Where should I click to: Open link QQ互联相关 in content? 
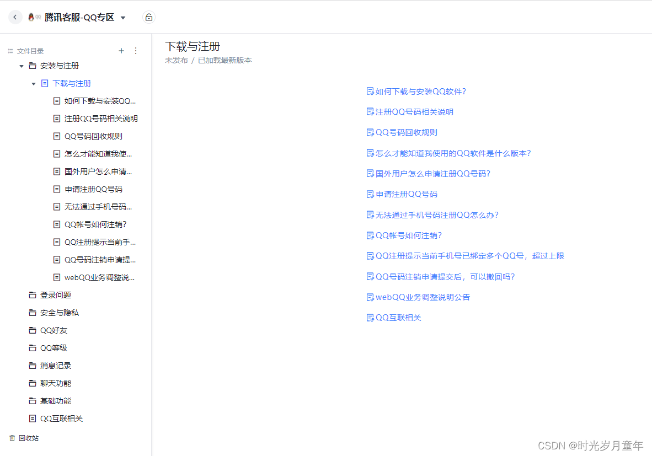[x=398, y=318]
